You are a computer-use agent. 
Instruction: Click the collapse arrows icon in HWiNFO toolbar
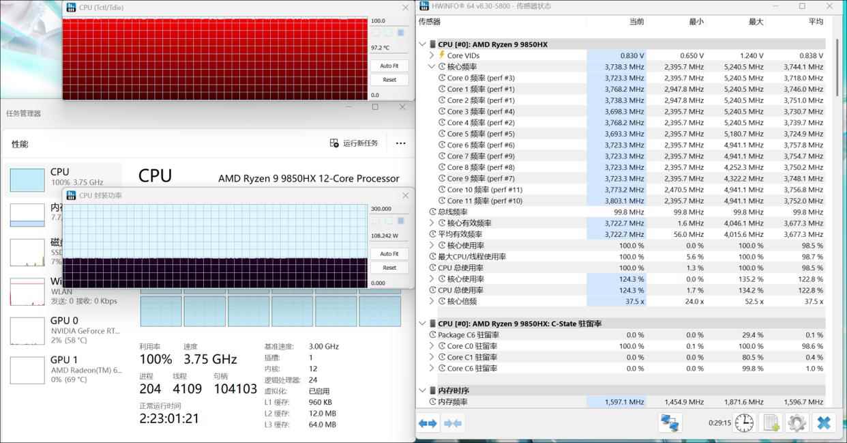tap(453, 423)
